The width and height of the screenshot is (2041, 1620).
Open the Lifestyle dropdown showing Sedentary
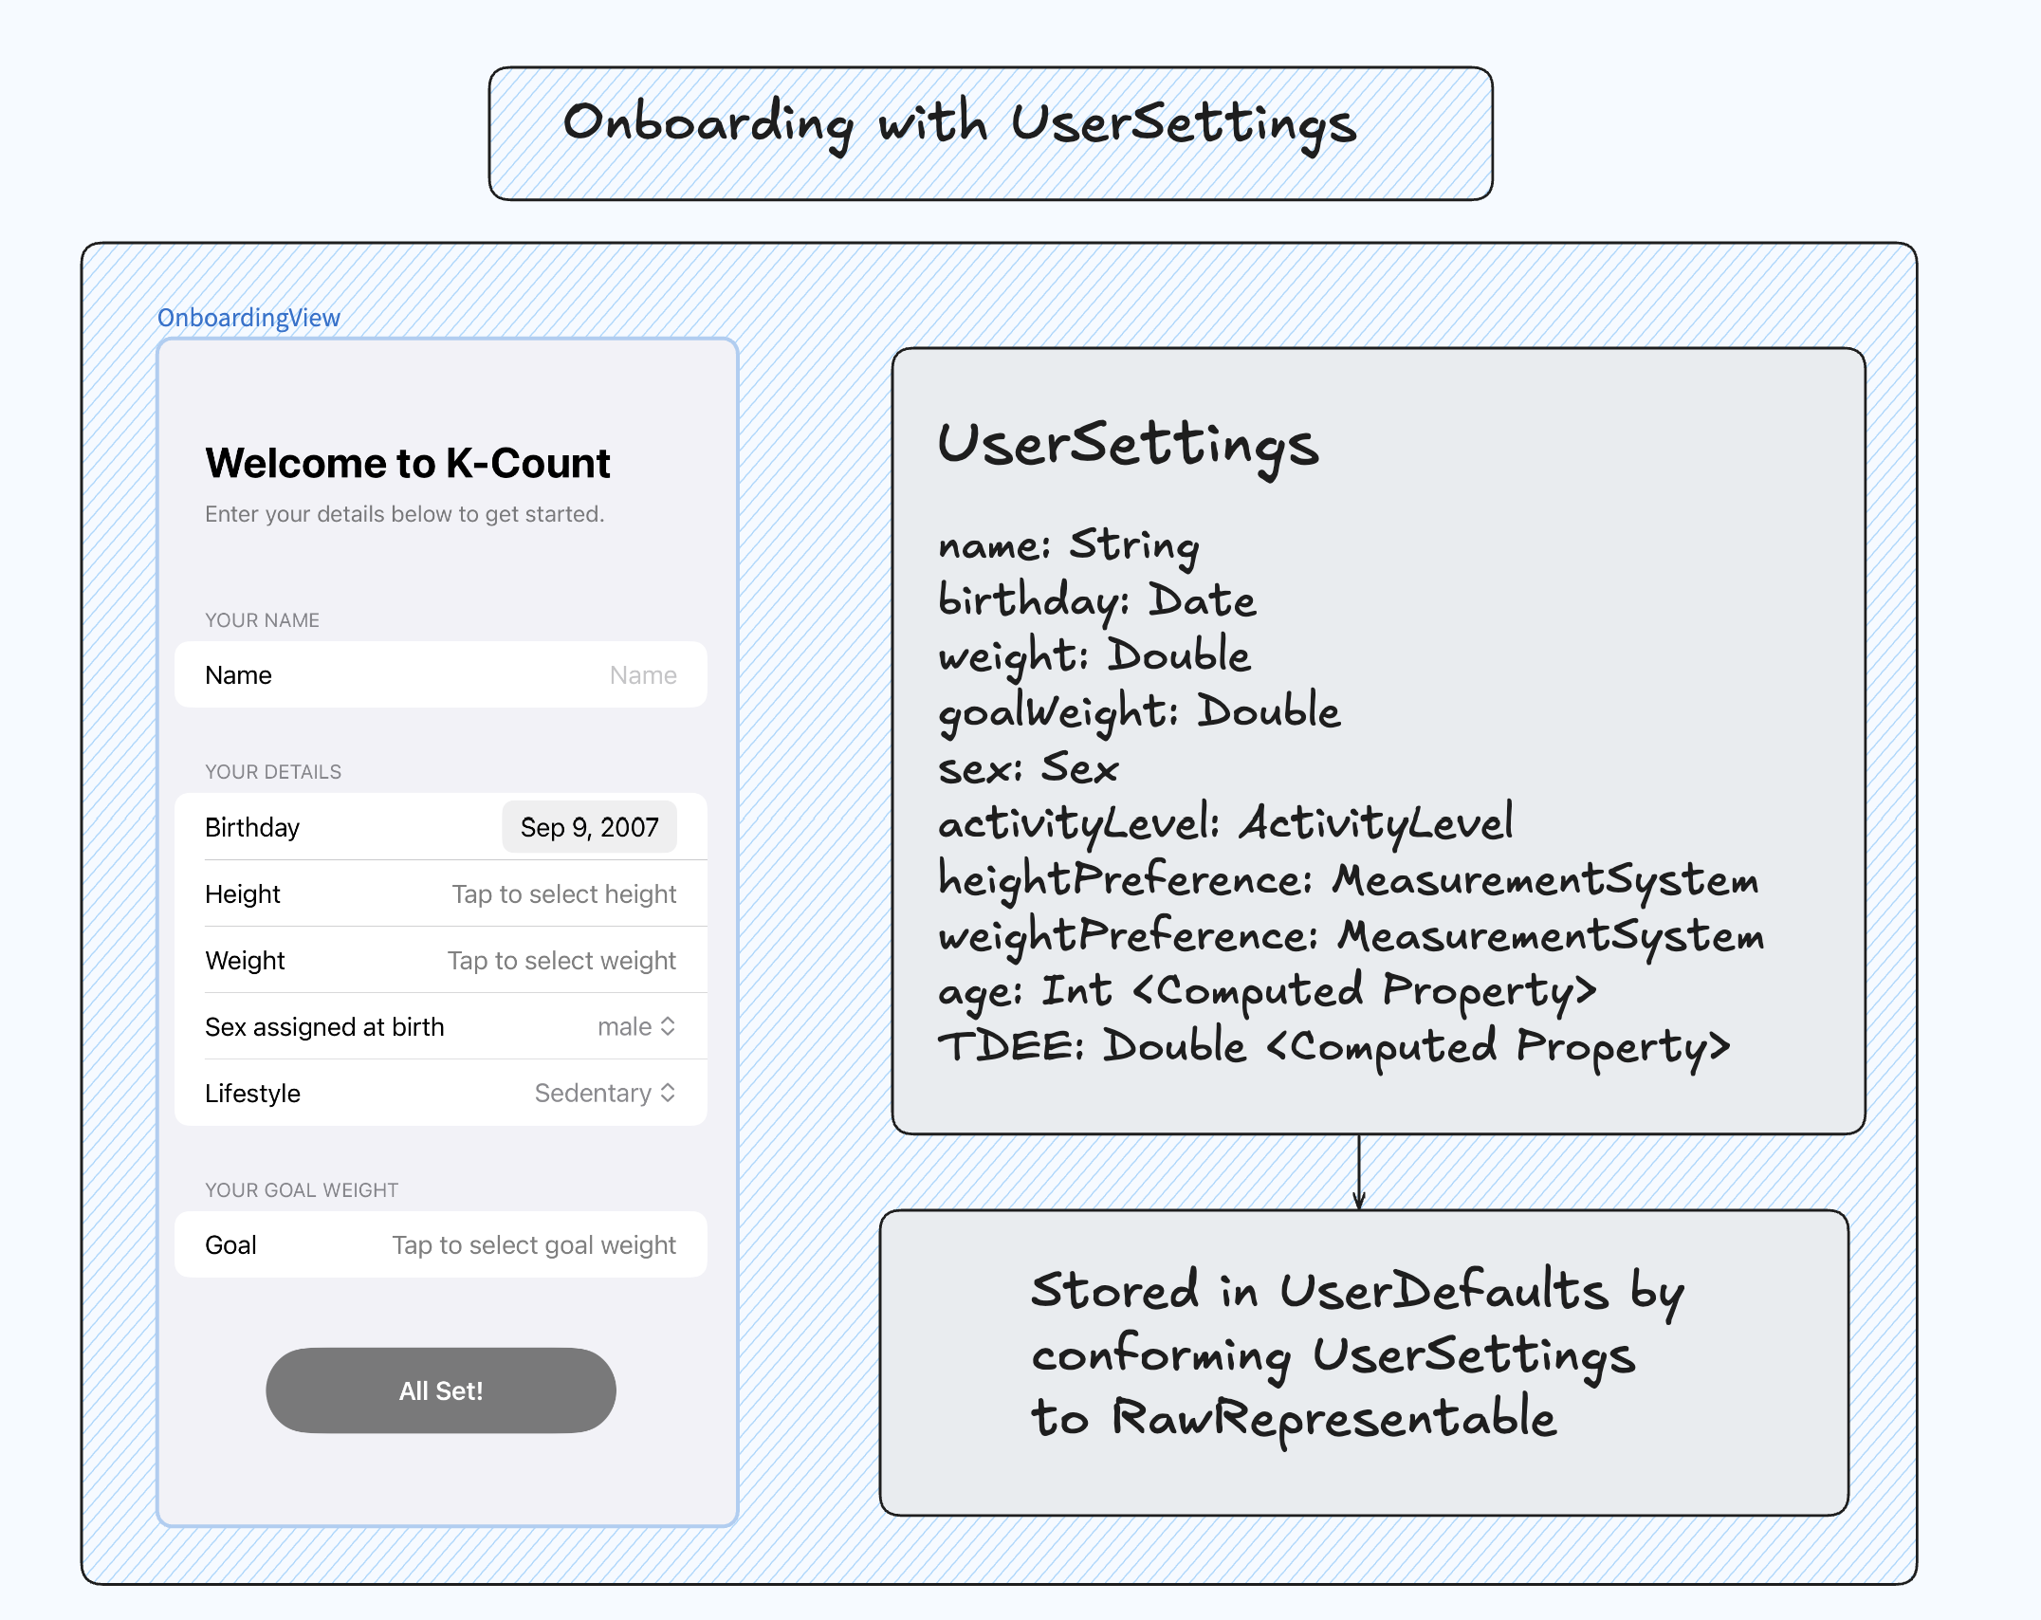click(x=604, y=1093)
